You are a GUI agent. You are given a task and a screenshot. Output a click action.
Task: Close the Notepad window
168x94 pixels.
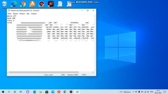coord(93,10)
